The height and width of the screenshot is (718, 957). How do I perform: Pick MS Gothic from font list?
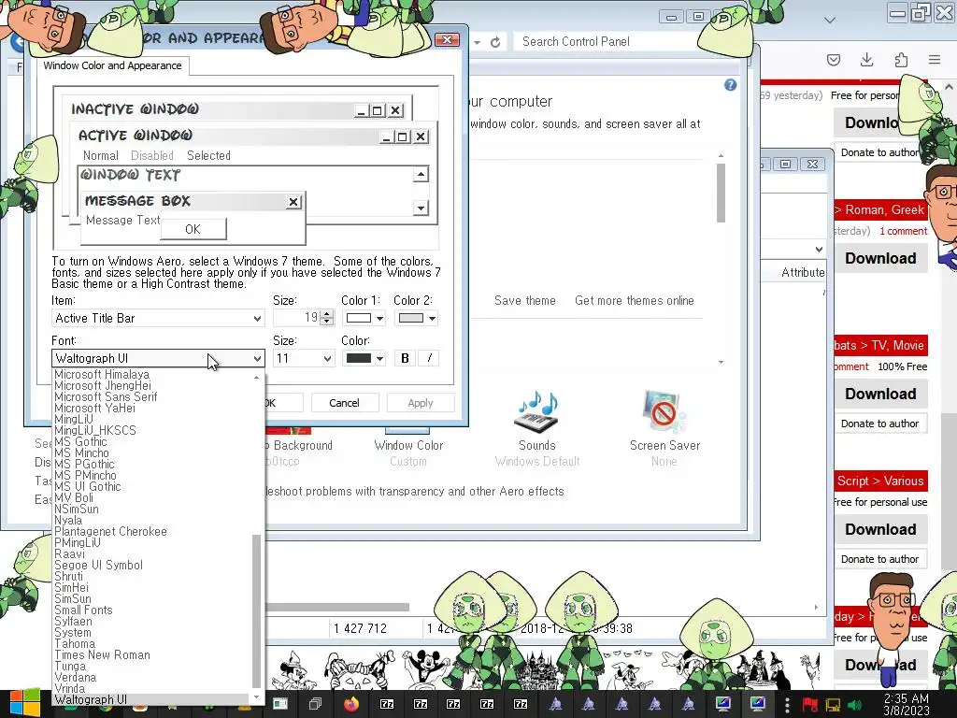click(80, 442)
